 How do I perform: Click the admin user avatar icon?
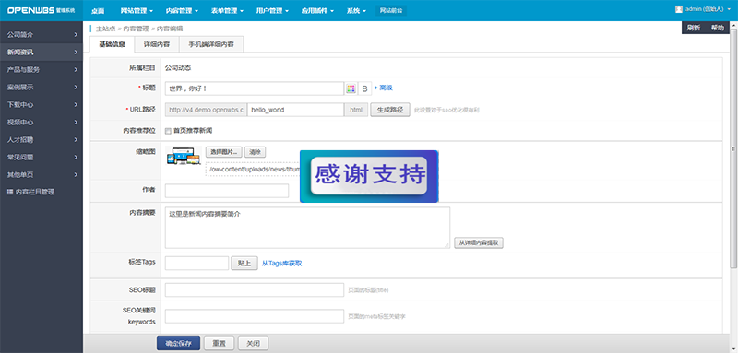click(679, 9)
